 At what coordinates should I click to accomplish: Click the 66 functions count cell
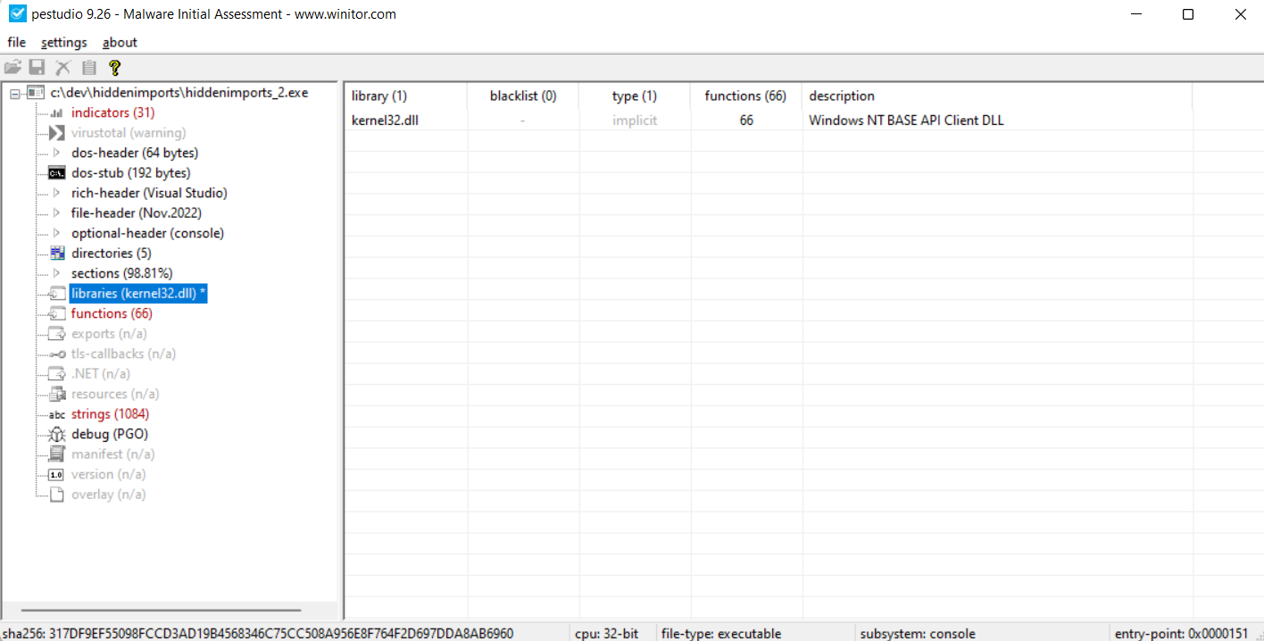click(746, 121)
